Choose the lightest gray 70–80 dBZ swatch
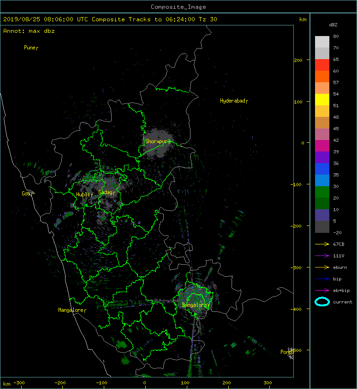 [x=322, y=42]
